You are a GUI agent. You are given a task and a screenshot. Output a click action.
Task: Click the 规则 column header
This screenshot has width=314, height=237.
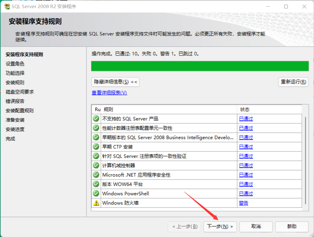tap(169, 109)
